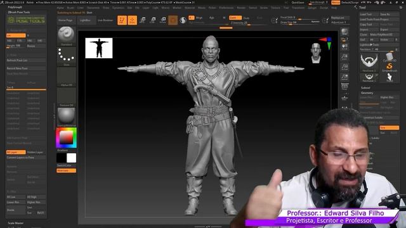Click the BPR render icon

click(344, 32)
